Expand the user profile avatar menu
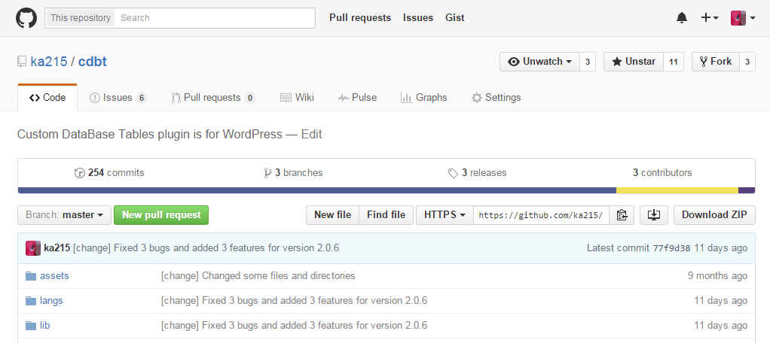 tap(743, 18)
